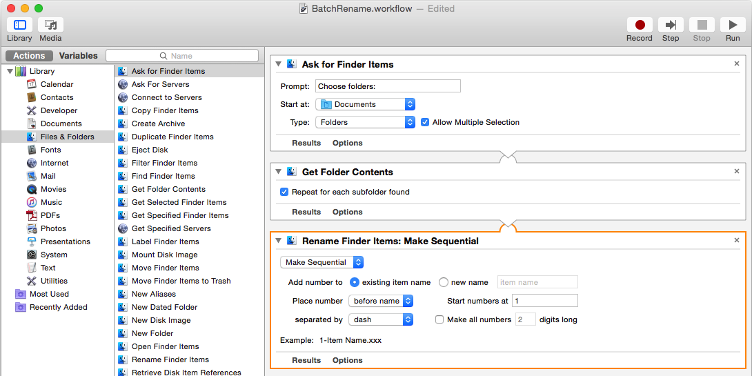This screenshot has width=752, height=376.
Task: Select the Internet library category
Action: click(x=54, y=163)
